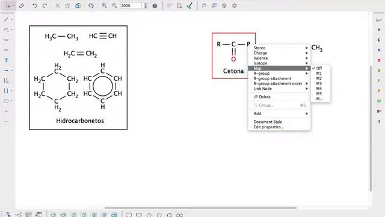The width and height of the screenshot is (385, 217).
Task: Pick the Nitrogen (N) atom button
Action: 379,50
